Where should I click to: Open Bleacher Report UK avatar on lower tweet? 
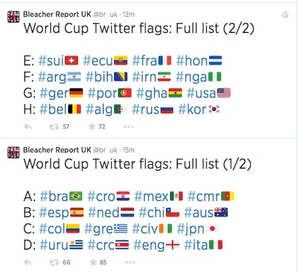13,153
